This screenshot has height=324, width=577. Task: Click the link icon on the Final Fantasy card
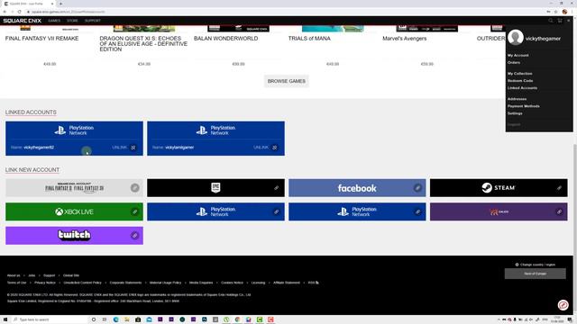pos(135,188)
